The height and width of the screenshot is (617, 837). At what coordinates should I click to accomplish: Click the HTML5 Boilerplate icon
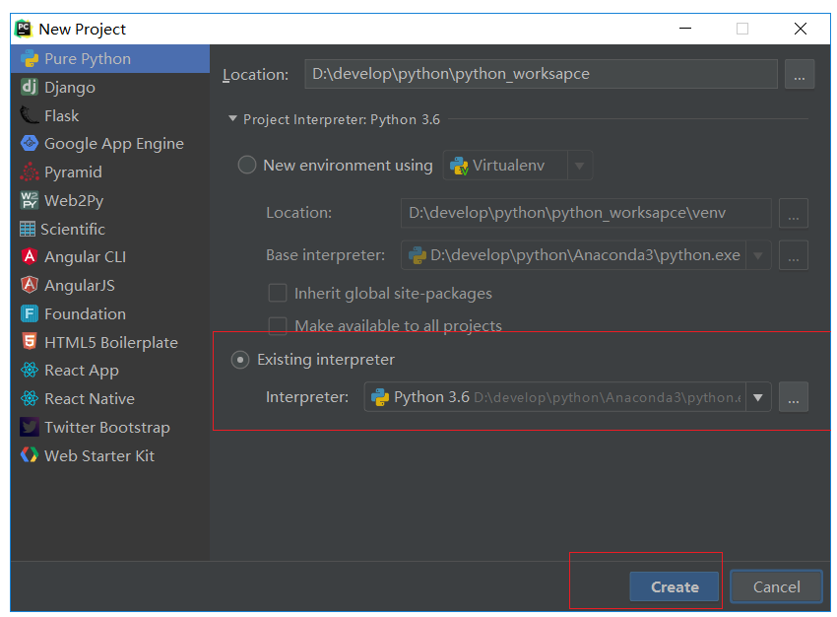30,342
